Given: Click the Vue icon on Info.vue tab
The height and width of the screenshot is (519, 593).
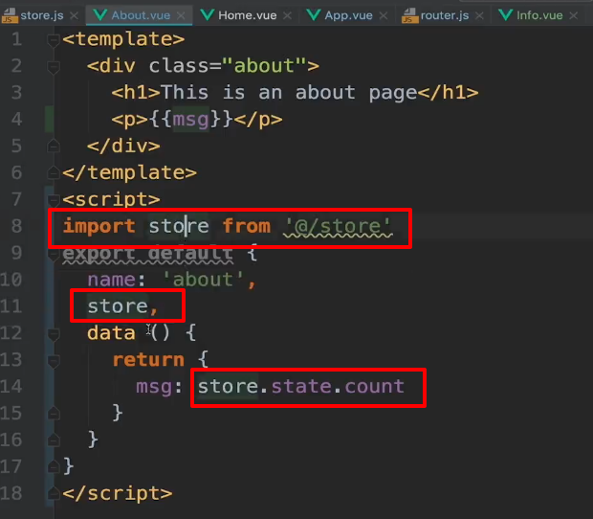Looking at the screenshot, I should click(506, 15).
